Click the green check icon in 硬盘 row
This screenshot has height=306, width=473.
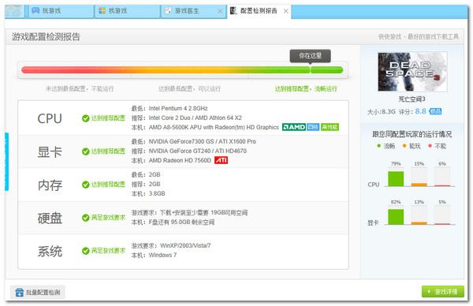coord(86,218)
